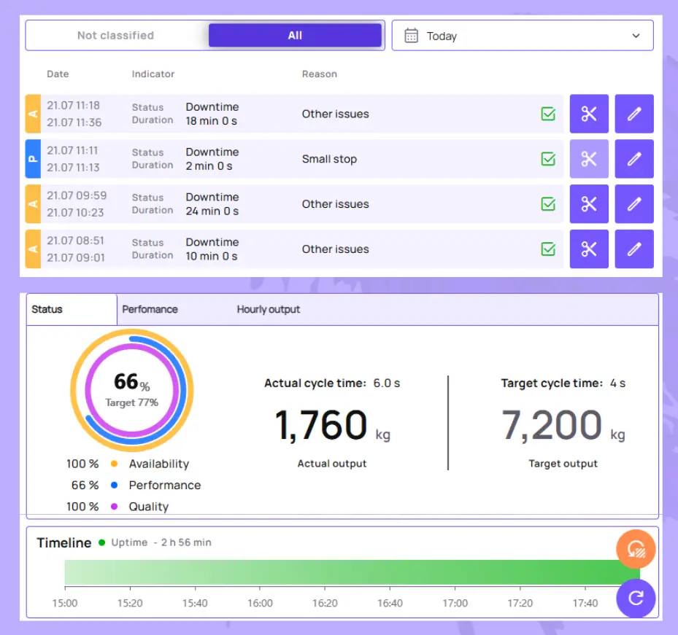This screenshot has height=635, width=678.
Task: Click the calendar icon beside Today
Action: 411,36
